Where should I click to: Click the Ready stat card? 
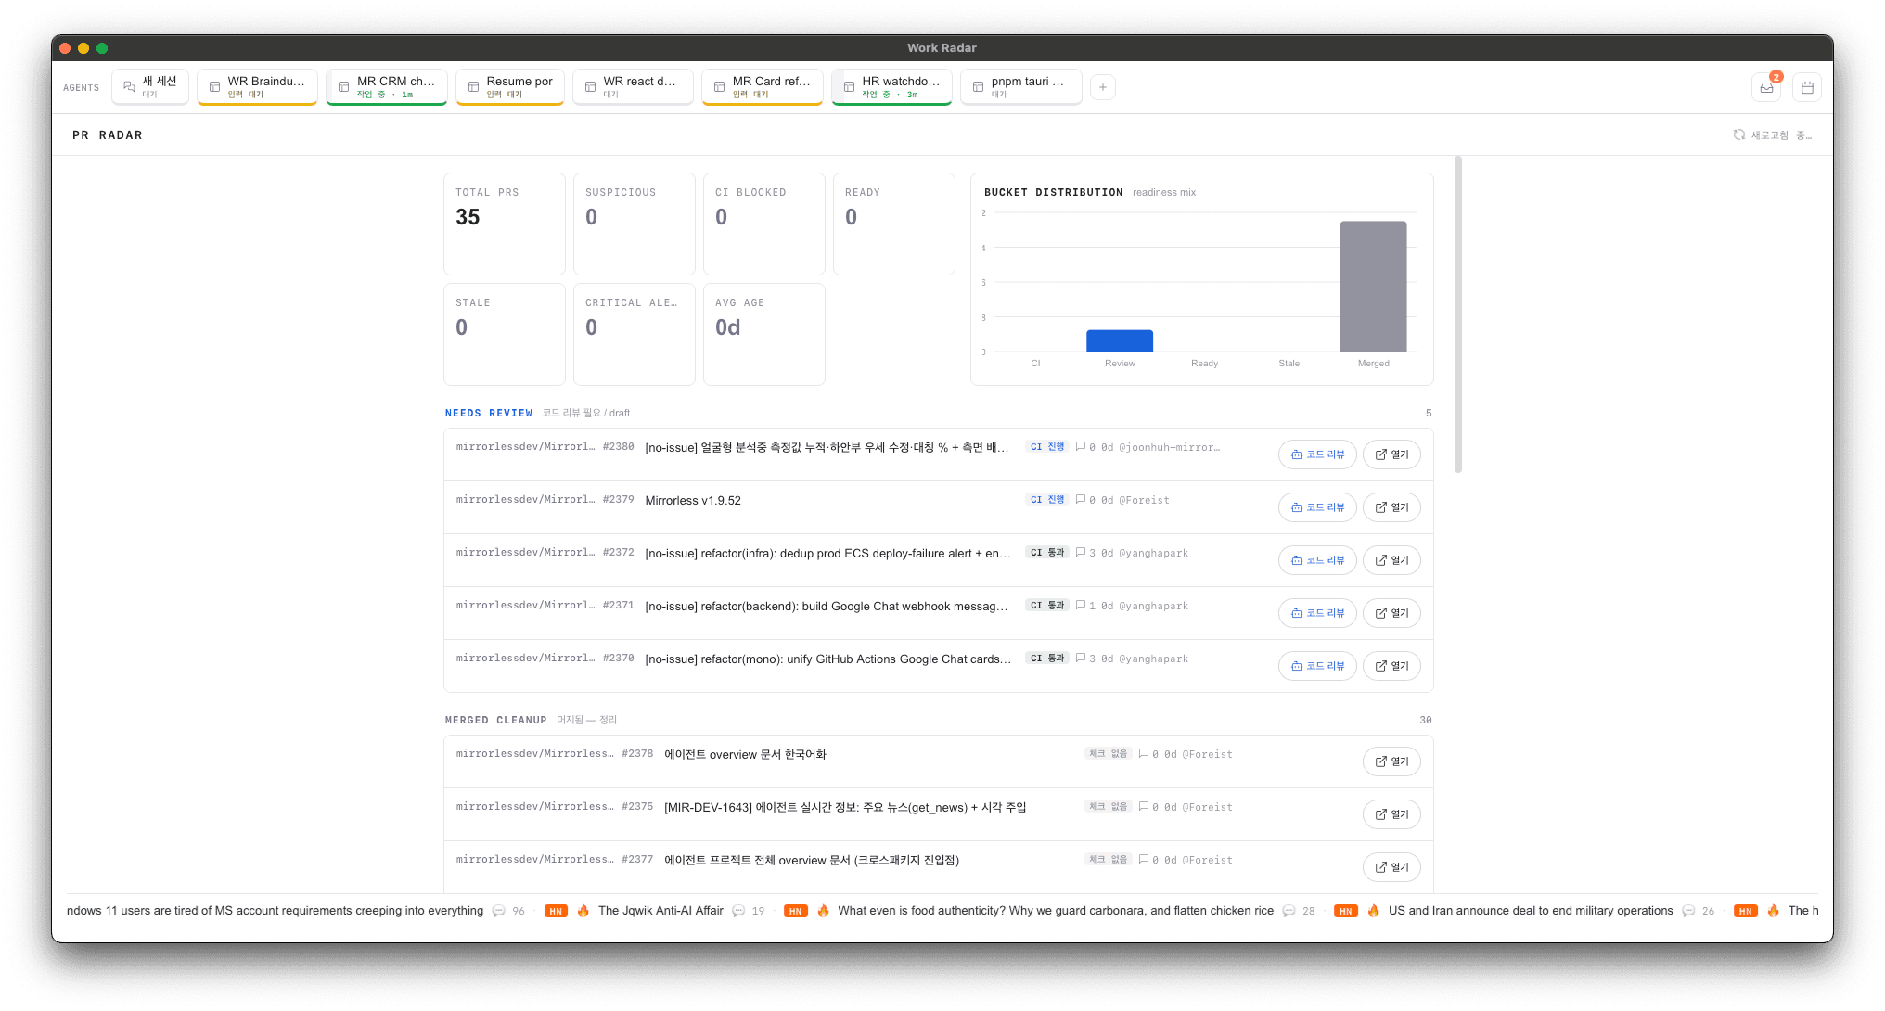click(894, 224)
